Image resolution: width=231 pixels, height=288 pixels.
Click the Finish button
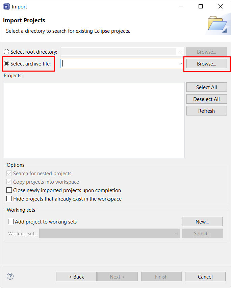point(161,277)
